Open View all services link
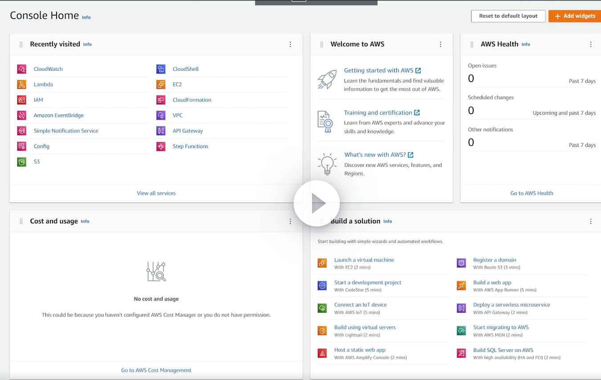This screenshot has width=601, height=380. click(x=156, y=193)
